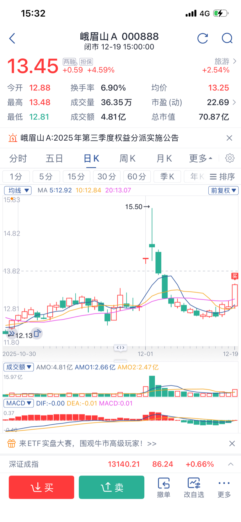Viewport: 241px width, 522px height.
Task: Open the stock search icon
Action: tap(227, 39)
